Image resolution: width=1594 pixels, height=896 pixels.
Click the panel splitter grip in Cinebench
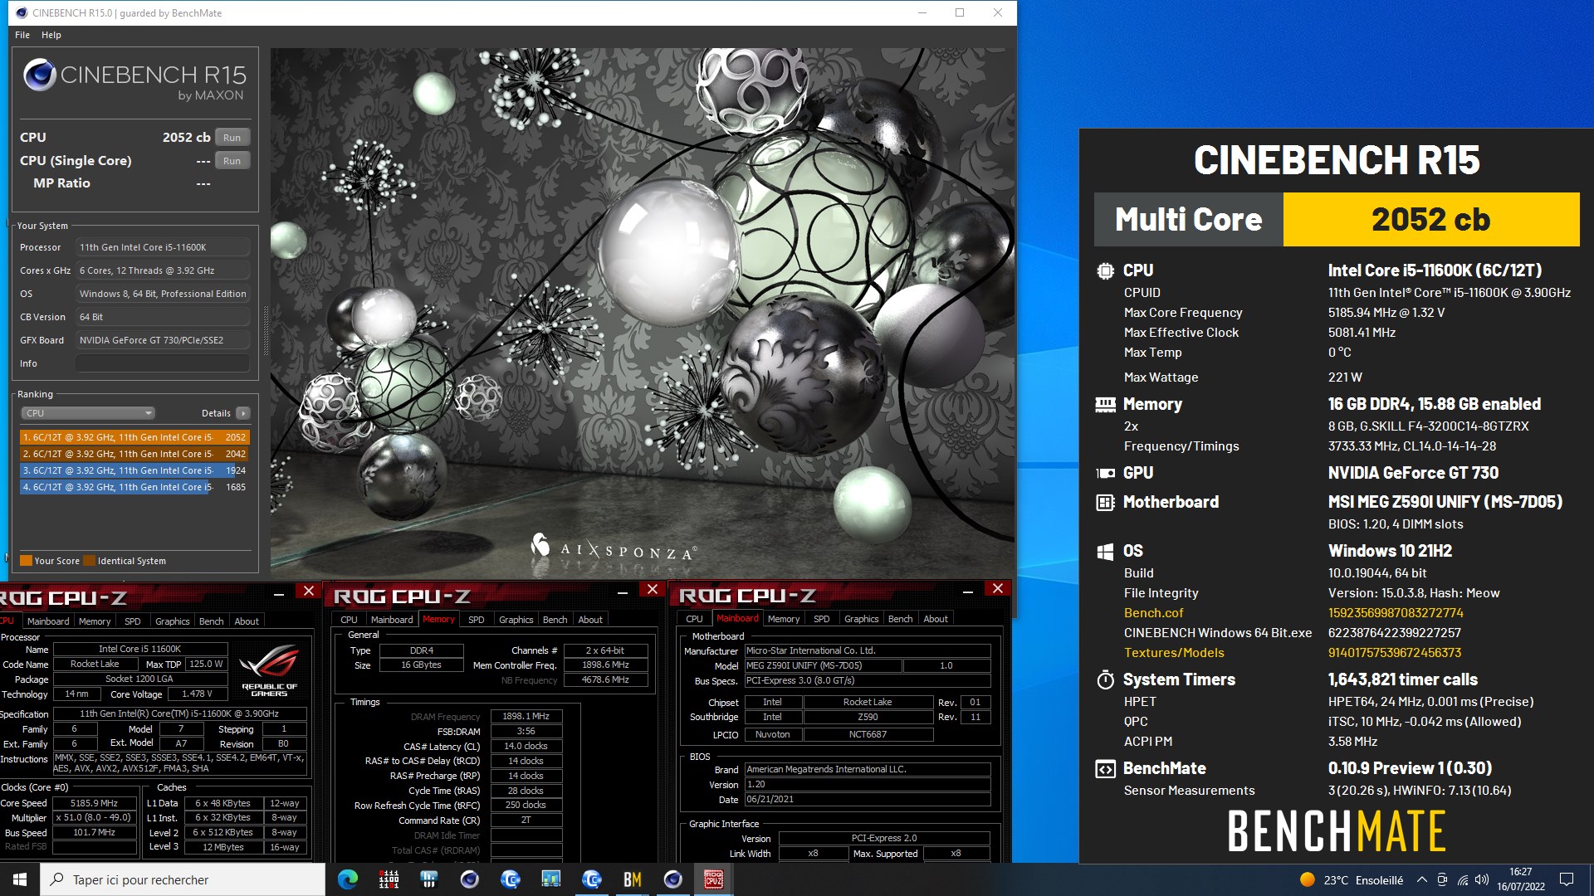point(266,330)
